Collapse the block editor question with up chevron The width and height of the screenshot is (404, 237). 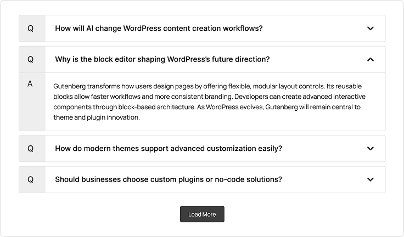click(x=371, y=59)
